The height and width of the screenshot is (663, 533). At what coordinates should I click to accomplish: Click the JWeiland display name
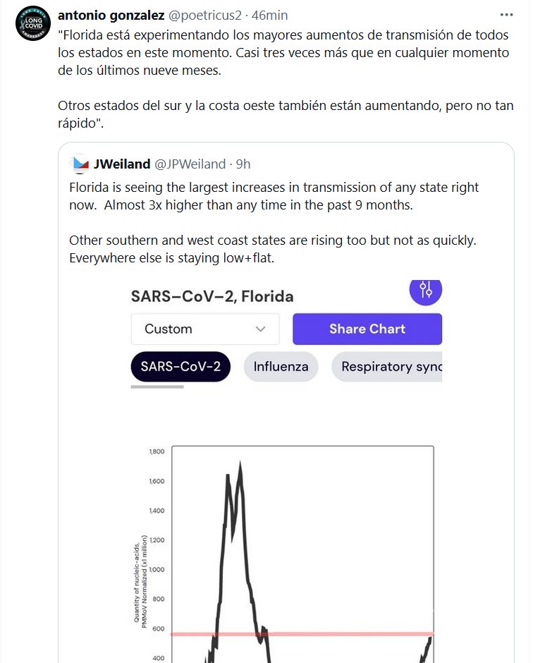(122, 164)
